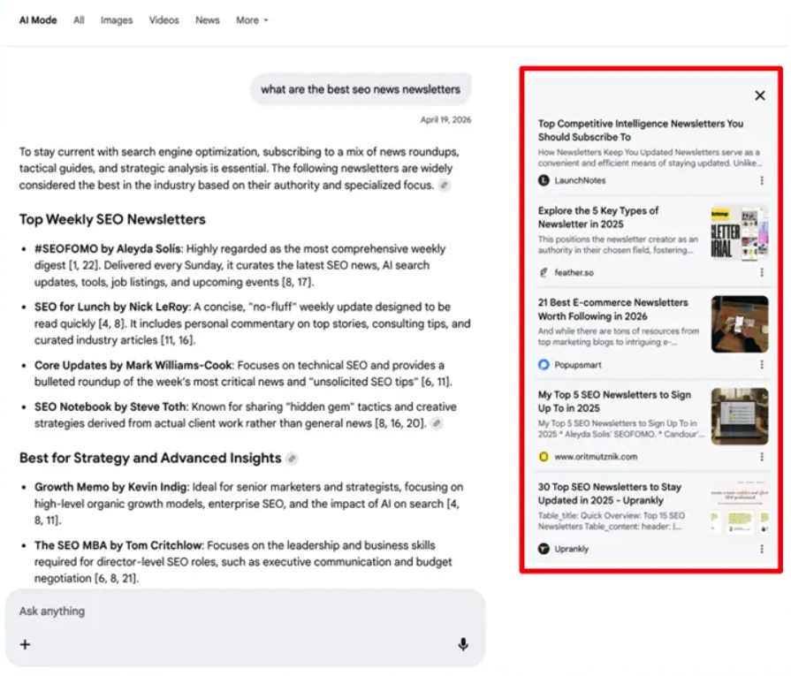Click link icon beside Best for Strategy heading

coord(292,458)
